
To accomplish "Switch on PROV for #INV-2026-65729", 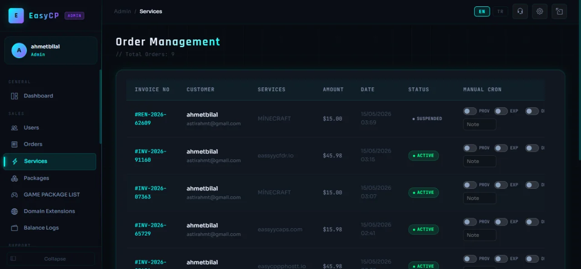I will [x=470, y=222].
